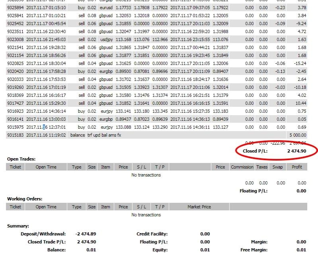Image resolution: width=318 pixels, height=253 pixels.
Task: Select ticket number 9319260
Action: tap(16, 87)
